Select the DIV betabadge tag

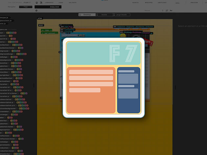pyautogui.click(x=131, y=32)
